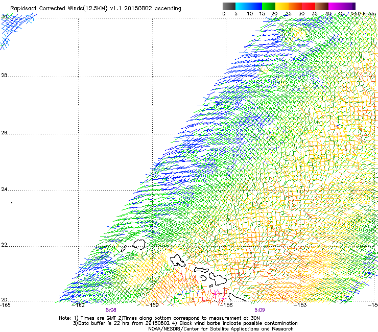The height and width of the screenshot is (332, 378).
Task: Click the brown 35-40 knots colorbar segment
Action: coord(322,6)
